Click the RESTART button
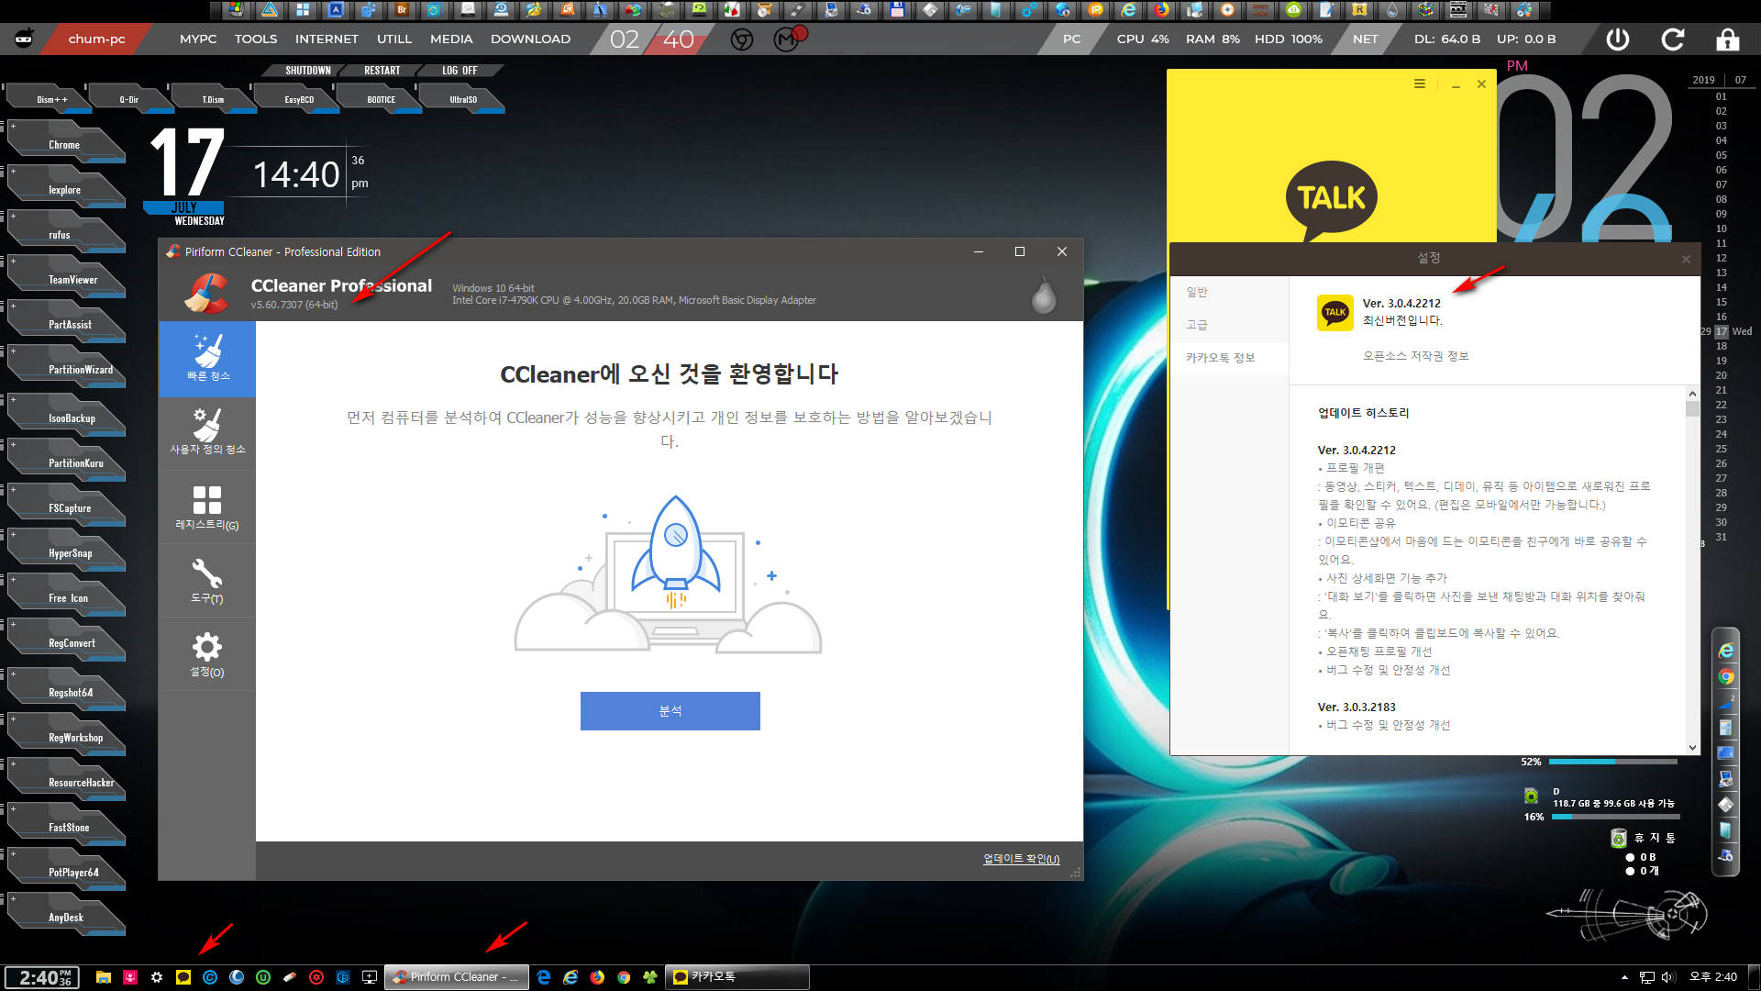 382,71
